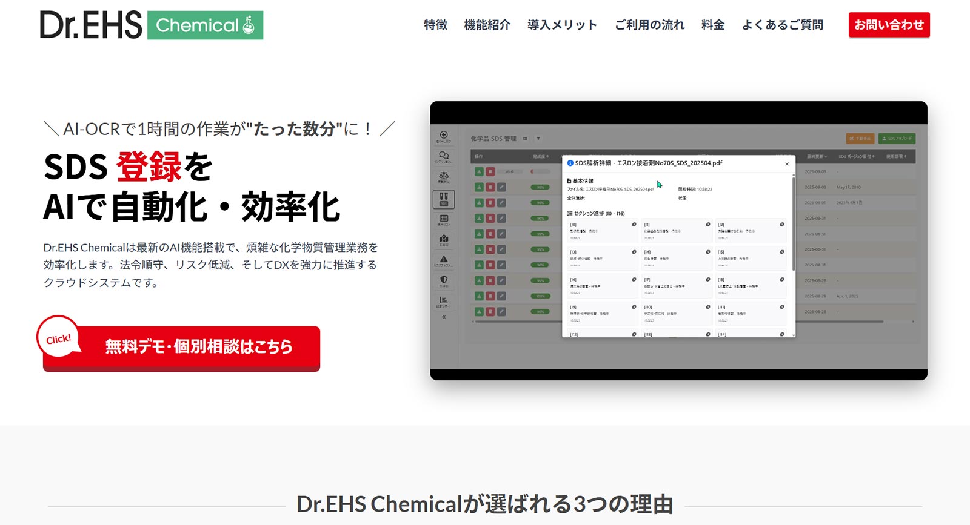Click the dialog's vertical scrollbar
The height and width of the screenshot is (525, 970).
[793, 223]
